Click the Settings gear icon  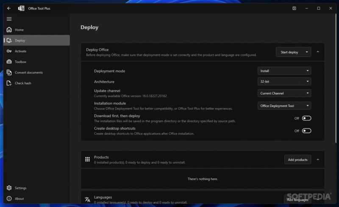point(9,188)
